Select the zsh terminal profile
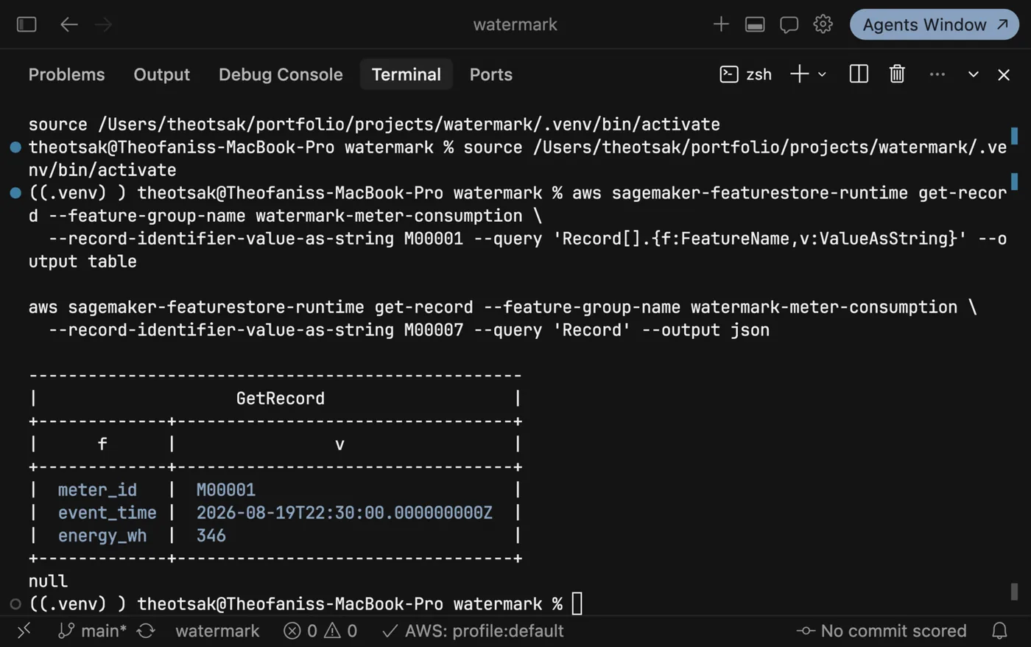Viewport: 1031px width, 647px height. click(x=746, y=74)
